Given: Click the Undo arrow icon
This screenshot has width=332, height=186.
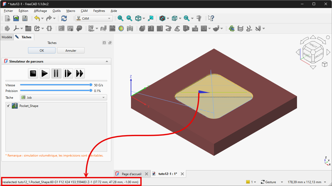Looking at the screenshot, I should (x=37, y=18).
